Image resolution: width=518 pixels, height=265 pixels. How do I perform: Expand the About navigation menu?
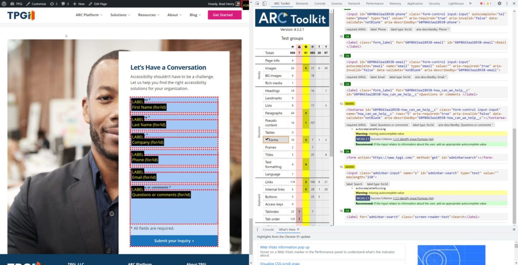click(175, 15)
